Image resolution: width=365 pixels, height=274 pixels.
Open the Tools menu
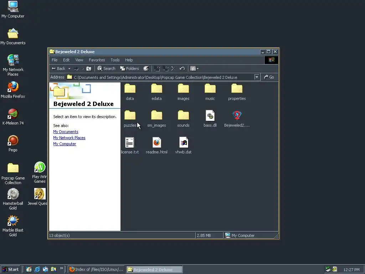click(115, 60)
